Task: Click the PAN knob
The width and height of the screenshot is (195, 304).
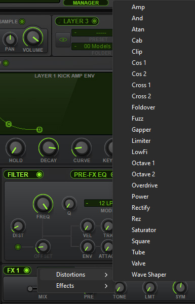Action: pyautogui.click(x=10, y=39)
